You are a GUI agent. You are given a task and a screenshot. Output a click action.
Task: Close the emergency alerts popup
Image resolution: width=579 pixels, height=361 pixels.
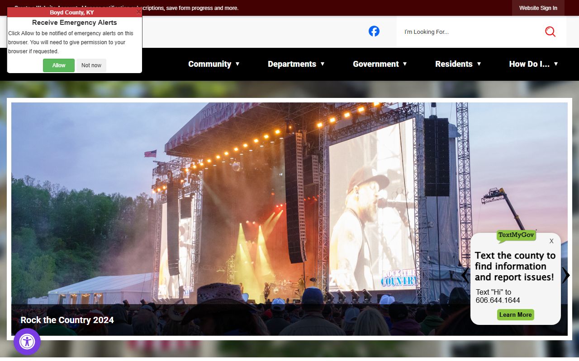138,12
